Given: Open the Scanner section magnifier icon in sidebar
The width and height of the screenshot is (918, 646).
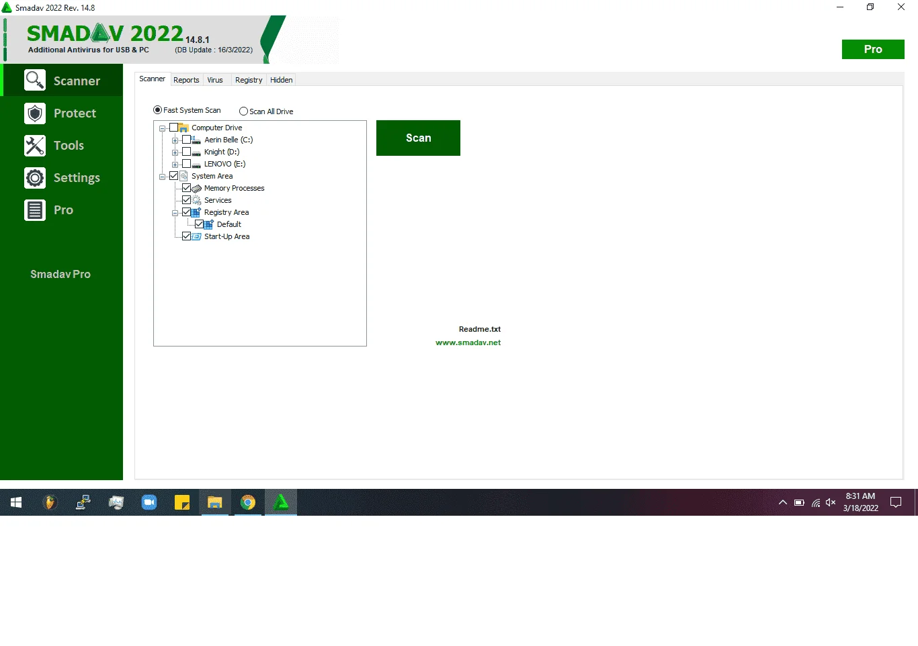Looking at the screenshot, I should point(35,81).
